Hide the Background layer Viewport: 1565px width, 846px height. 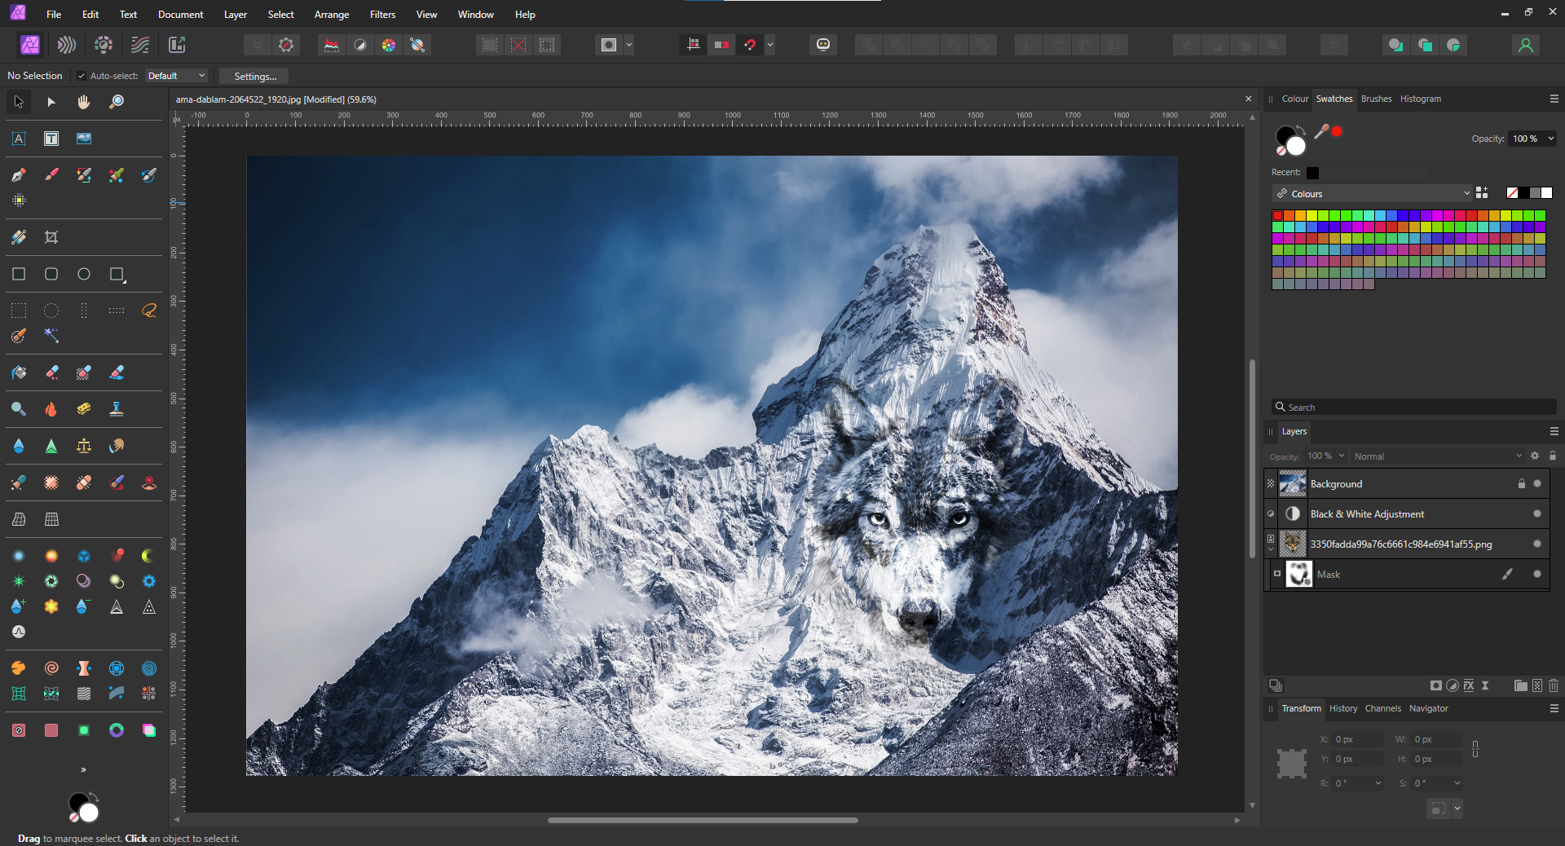click(1537, 484)
